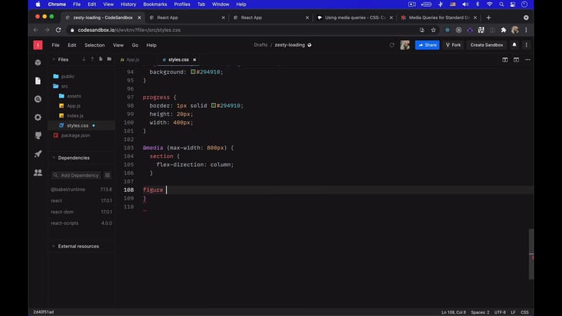Collapse the Dependencies section
The height and width of the screenshot is (316, 562).
(x=54, y=158)
